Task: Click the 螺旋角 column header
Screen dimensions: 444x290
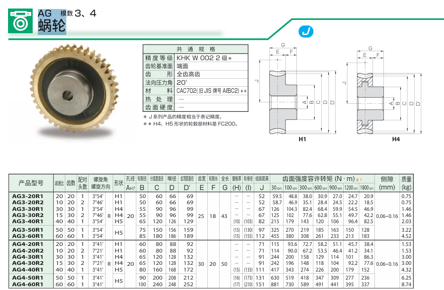Action: [100, 183]
